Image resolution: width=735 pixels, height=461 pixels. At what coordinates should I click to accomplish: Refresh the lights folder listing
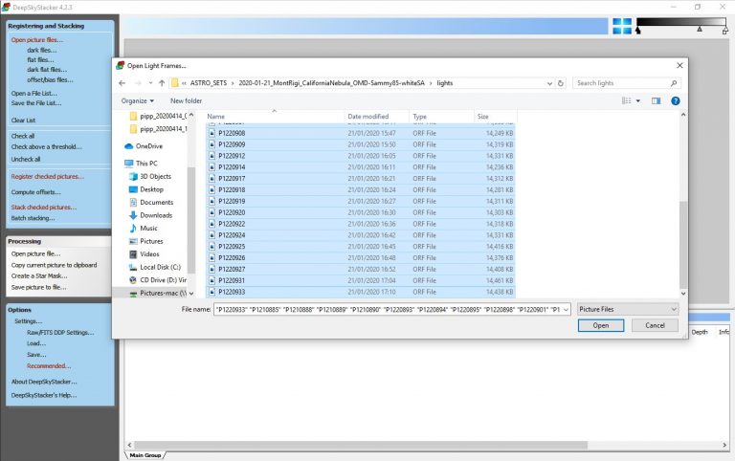(562, 83)
